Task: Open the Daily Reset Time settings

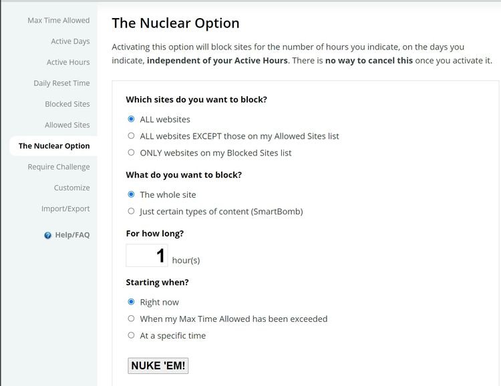Action: point(61,83)
